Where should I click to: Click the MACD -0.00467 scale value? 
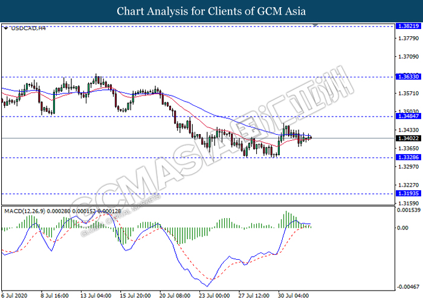coord(408,287)
